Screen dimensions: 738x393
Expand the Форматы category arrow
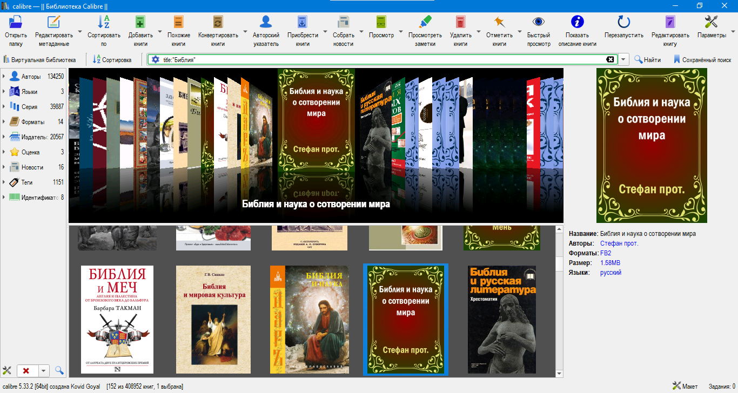pos(4,121)
